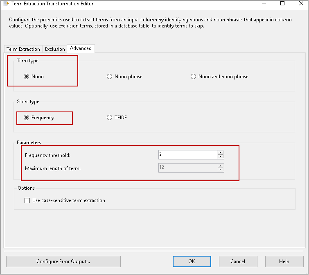This screenshot has height=275, width=309.
Task: Choose the Noun phrase radio option
Action: coord(109,77)
